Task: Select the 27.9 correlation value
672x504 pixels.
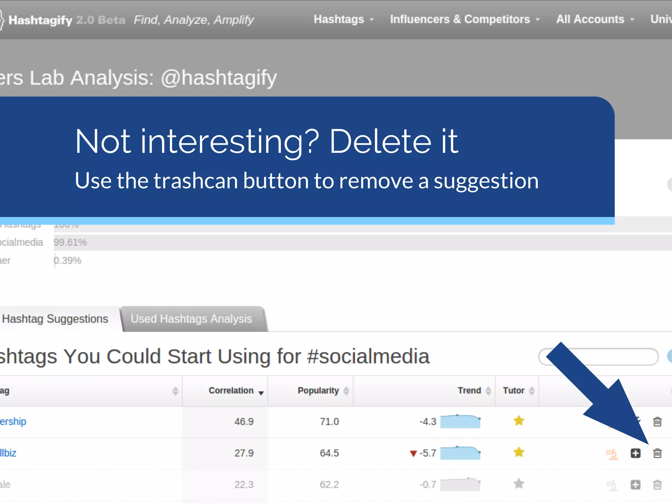Action: [x=244, y=453]
